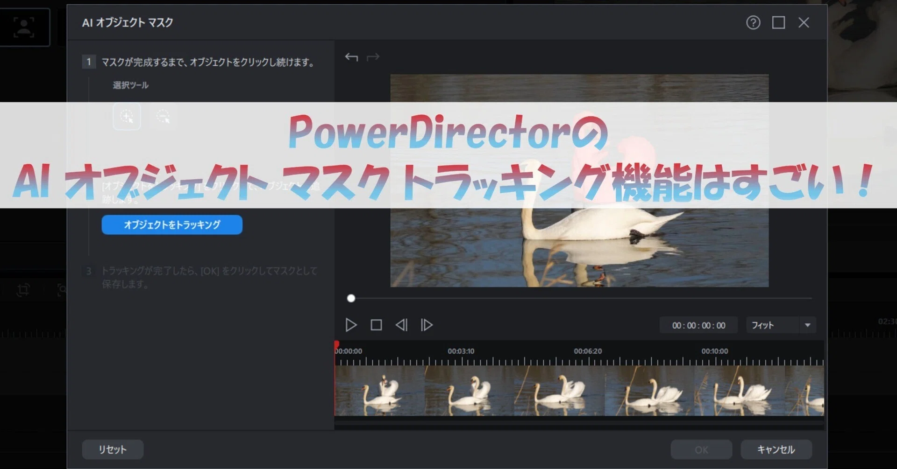Click the キャンセル button
The width and height of the screenshot is (897, 469).
click(776, 449)
